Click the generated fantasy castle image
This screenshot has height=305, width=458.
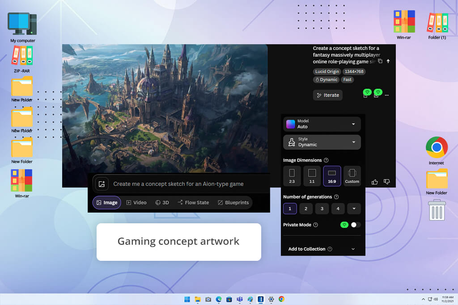165,109
